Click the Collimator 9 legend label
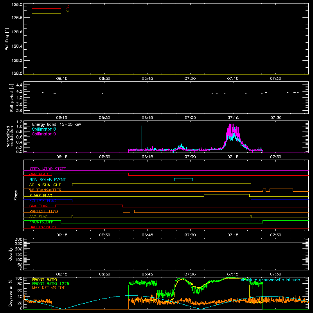 tap(44, 134)
